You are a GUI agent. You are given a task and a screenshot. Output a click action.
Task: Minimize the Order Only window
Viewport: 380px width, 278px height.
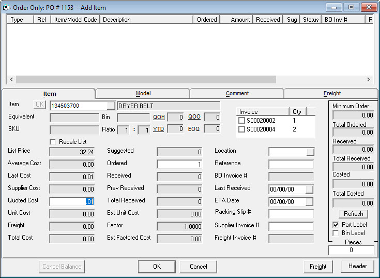(x=333, y=7)
